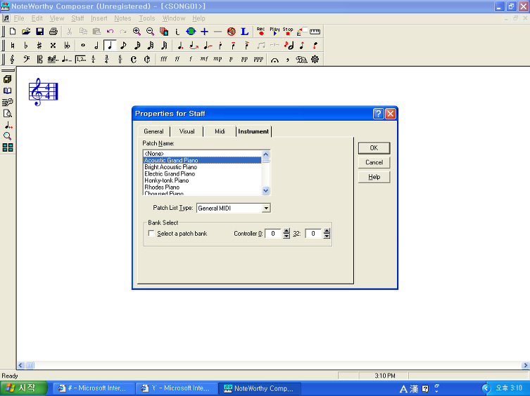Open the Tools menu
The width and height of the screenshot is (530, 396).
(146, 18)
